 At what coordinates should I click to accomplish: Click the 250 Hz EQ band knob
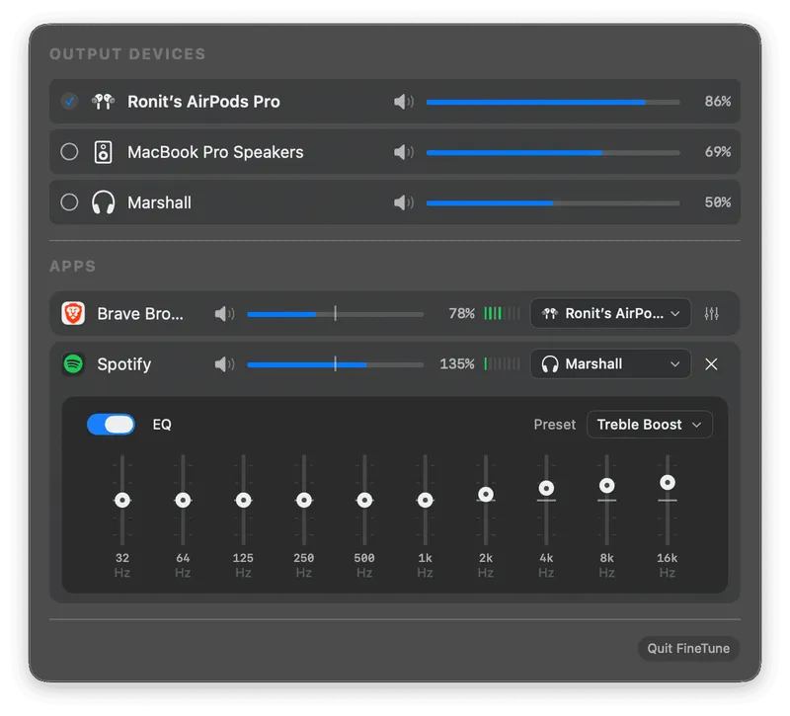[x=304, y=500]
